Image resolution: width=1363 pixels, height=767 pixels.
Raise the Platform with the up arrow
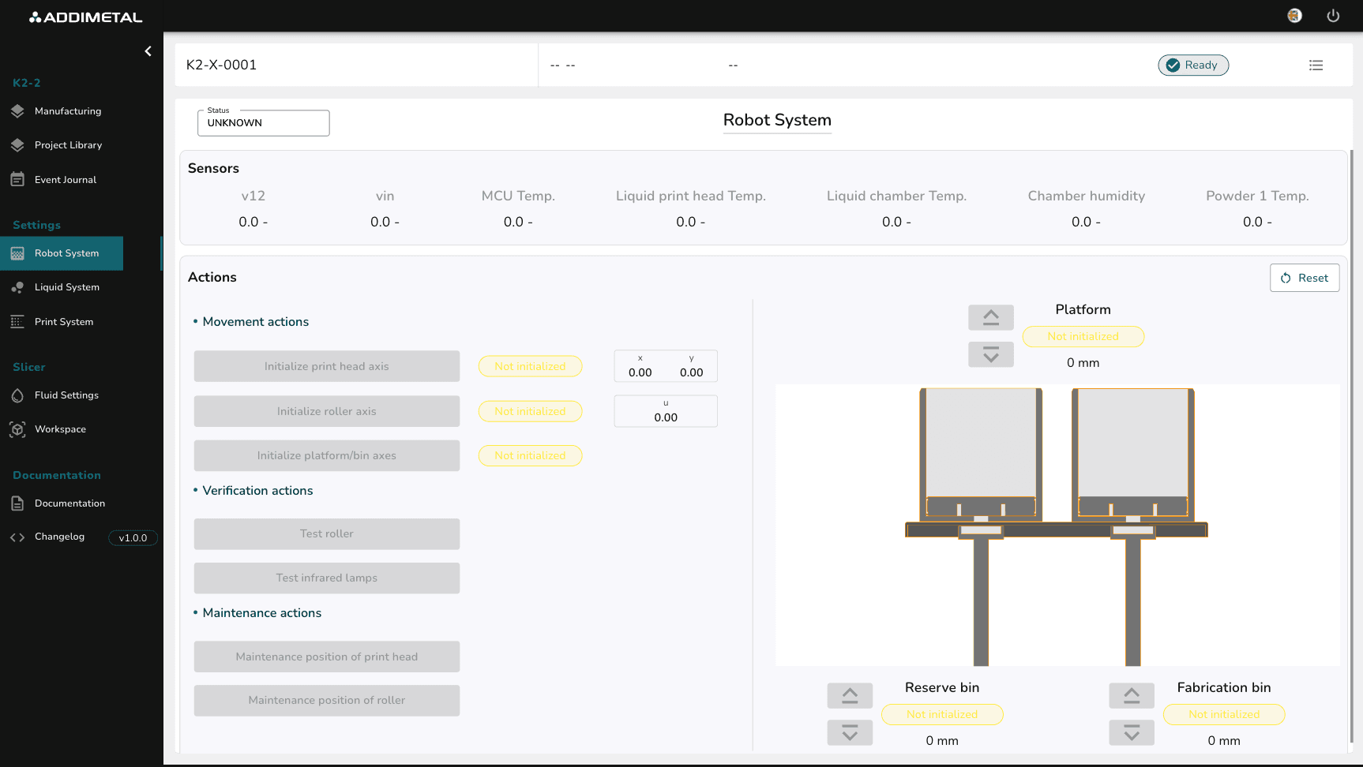click(x=991, y=316)
